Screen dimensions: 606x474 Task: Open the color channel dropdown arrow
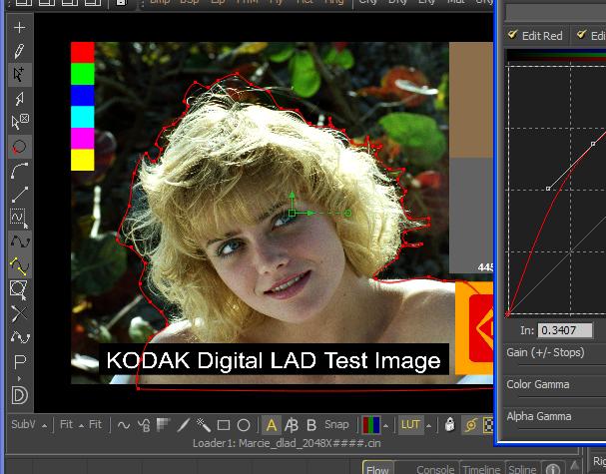pyautogui.click(x=385, y=426)
